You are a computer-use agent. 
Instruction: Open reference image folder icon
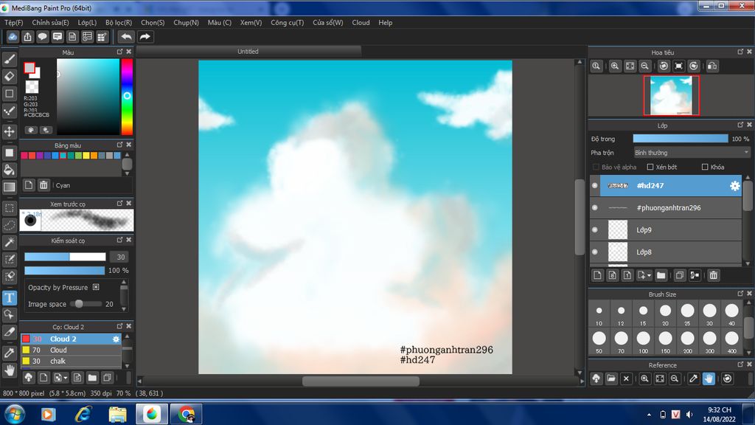611,379
